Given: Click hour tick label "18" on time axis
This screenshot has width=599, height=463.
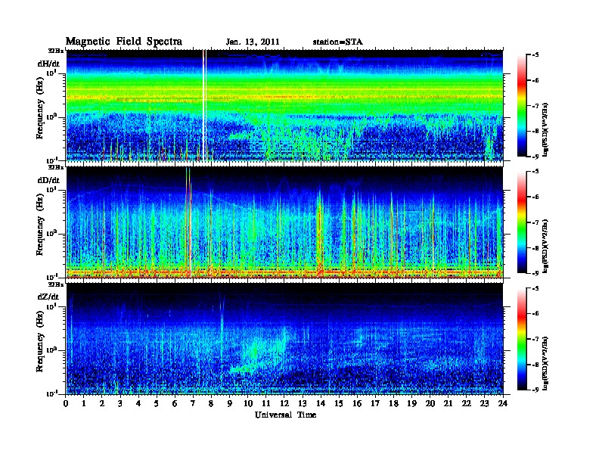Looking at the screenshot, I should [x=394, y=404].
